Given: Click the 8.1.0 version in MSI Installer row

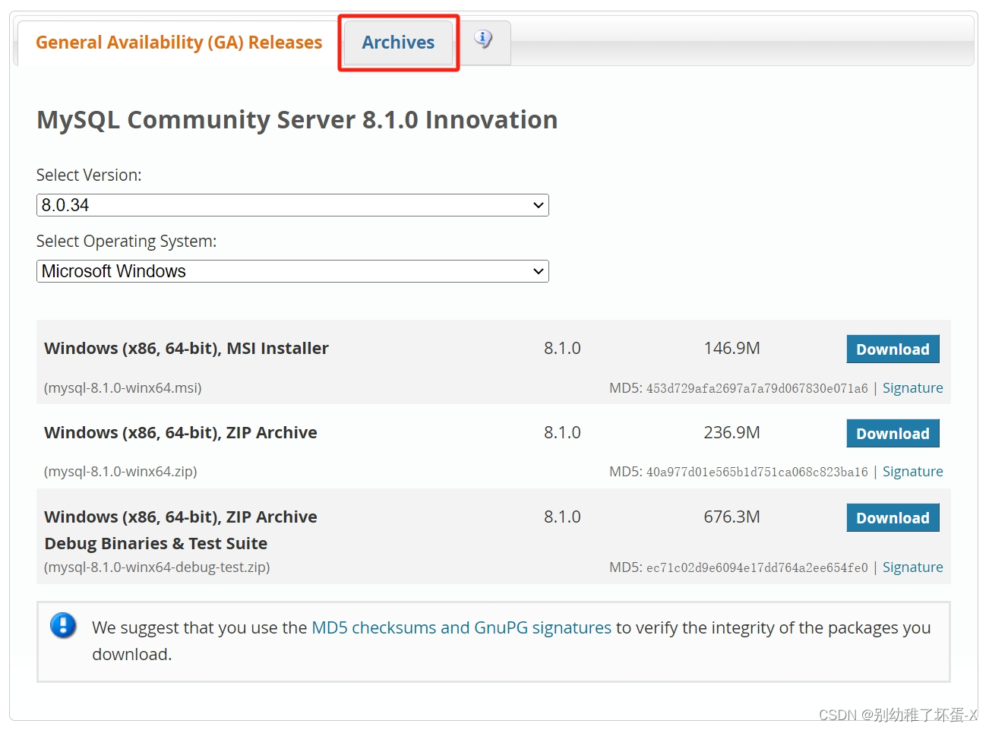Looking at the screenshot, I should click(562, 348).
